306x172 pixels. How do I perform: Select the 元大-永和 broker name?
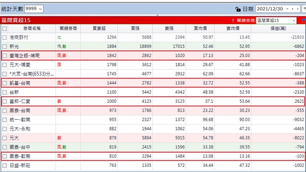(20, 129)
